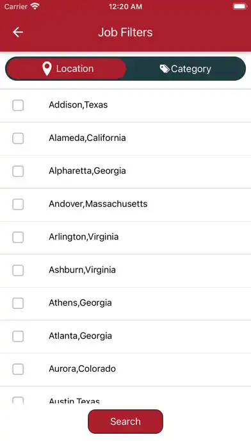Enable the Andover, Massachusetts checkbox
This screenshot has height=446, width=251.
pos(18,204)
